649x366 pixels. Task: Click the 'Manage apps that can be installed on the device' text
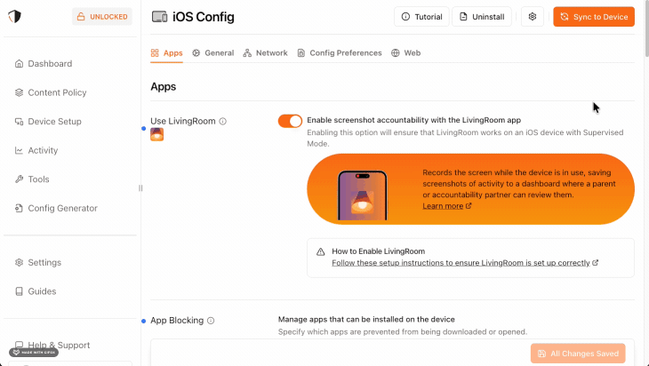(366, 319)
